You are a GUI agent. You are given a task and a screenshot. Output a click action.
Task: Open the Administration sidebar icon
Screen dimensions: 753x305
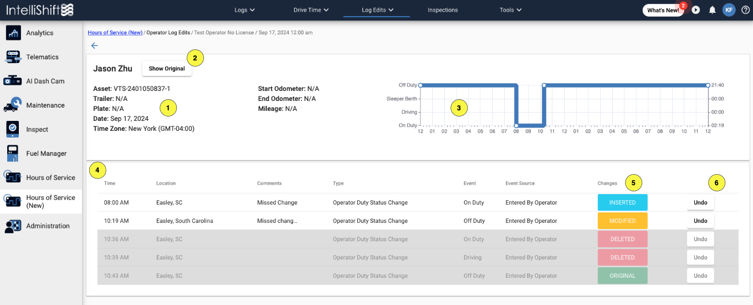pyautogui.click(x=13, y=226)
